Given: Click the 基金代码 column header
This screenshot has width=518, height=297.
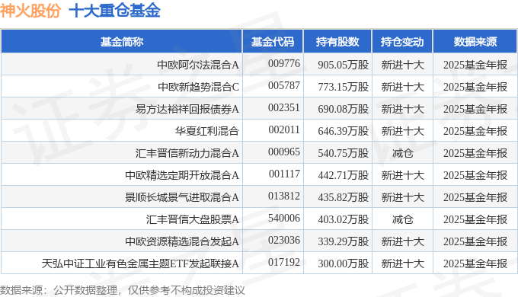Looking at the screenshot, I should (x=273, y=42).
